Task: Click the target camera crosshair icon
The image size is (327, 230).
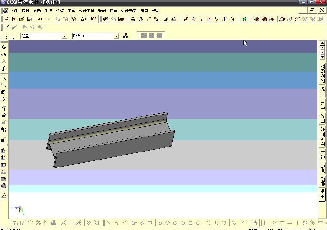Action: pyautogui.click(x=4, y=99)
